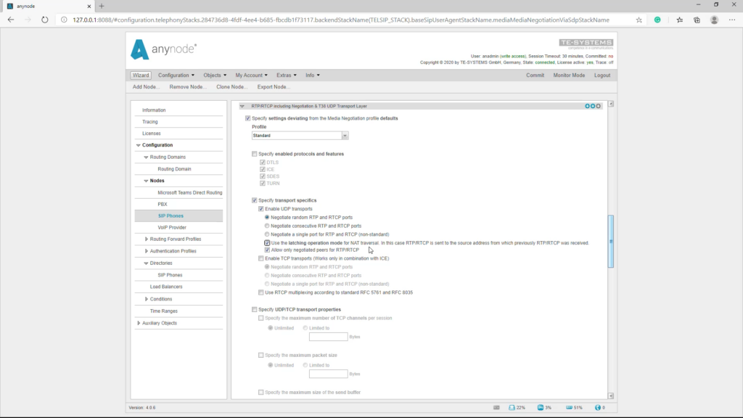Screen dimensions: 743x418
Task: Click the second blue icon in section header
Action: point(593,106)
